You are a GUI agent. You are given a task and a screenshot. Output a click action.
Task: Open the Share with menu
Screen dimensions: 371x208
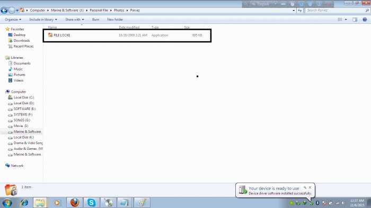click(75, 20)
